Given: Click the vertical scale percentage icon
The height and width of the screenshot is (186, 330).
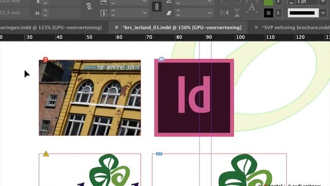Looking at the screenshot, I should click(104, 13).
